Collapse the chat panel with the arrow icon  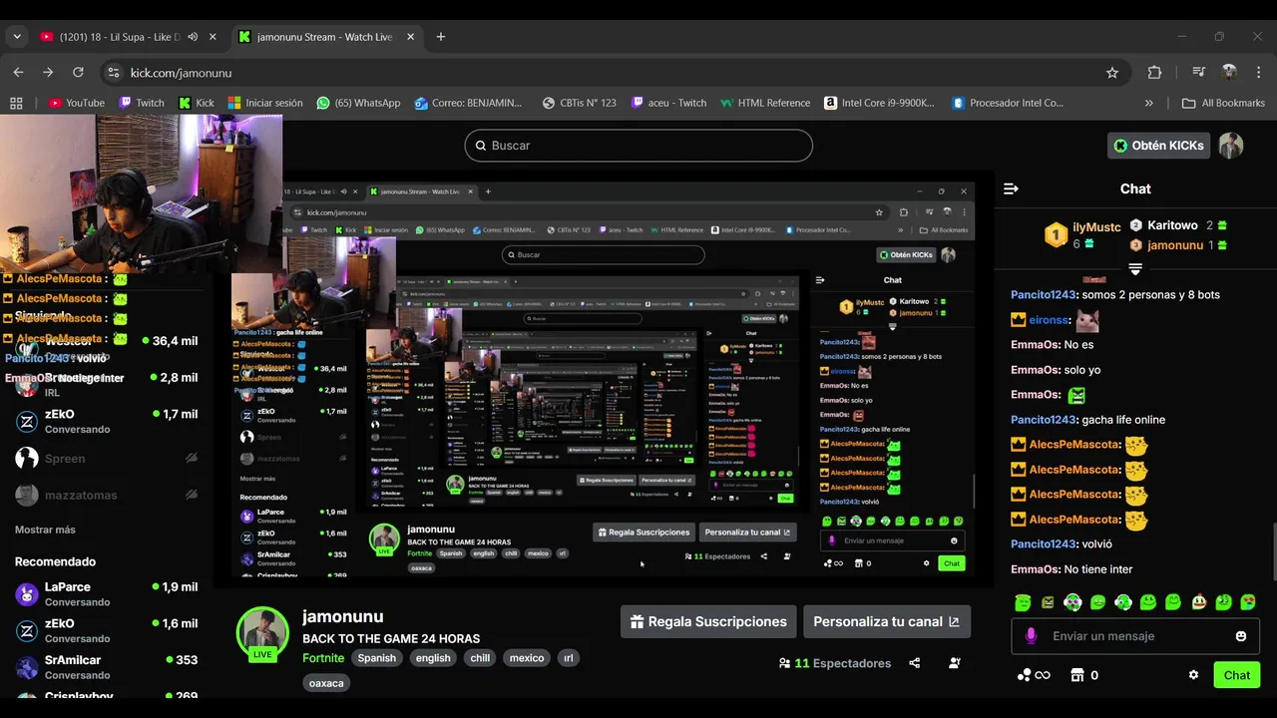(x=1011, y=188)
